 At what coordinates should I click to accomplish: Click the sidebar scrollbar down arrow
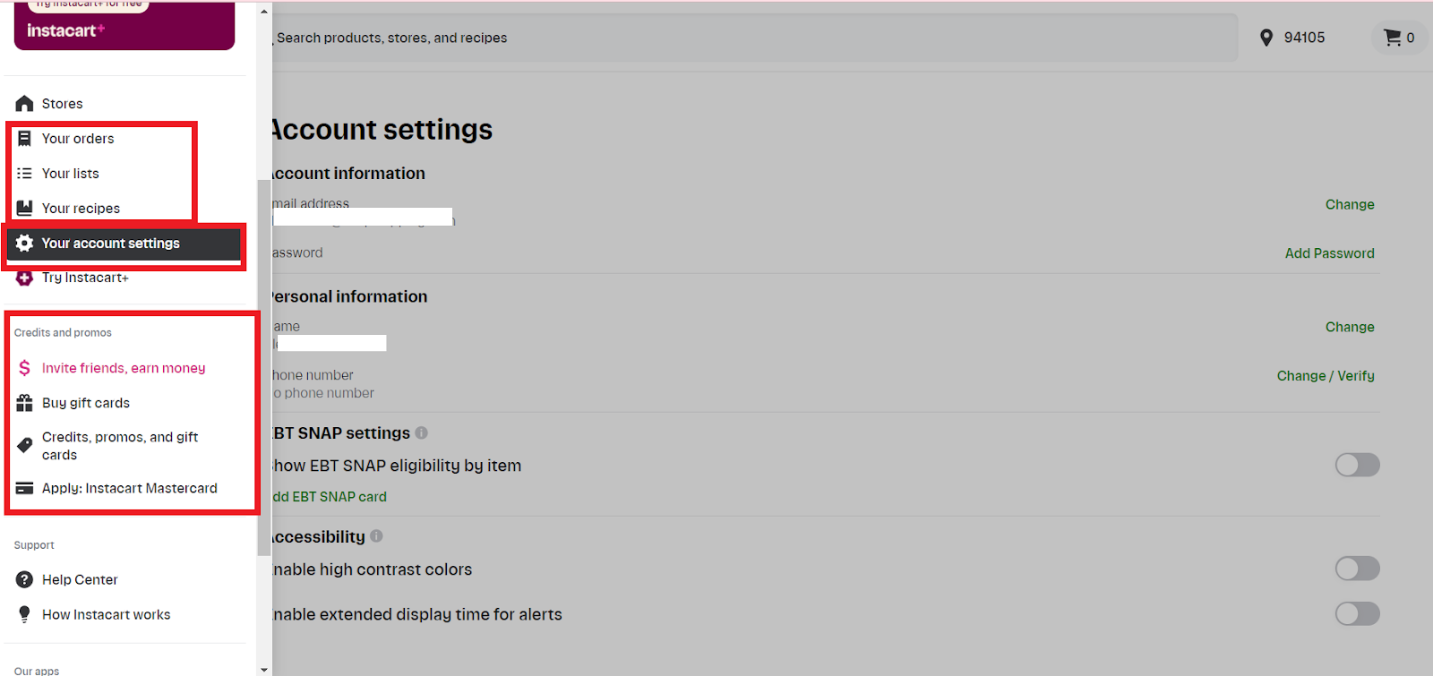[x=263, y=669]
